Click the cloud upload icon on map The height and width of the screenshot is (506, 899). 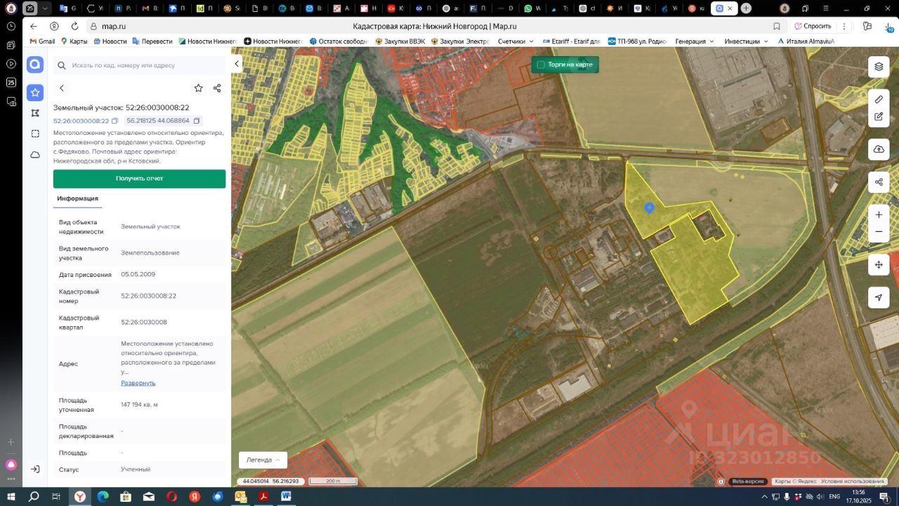pyautogui.click(x=879, y=149)
